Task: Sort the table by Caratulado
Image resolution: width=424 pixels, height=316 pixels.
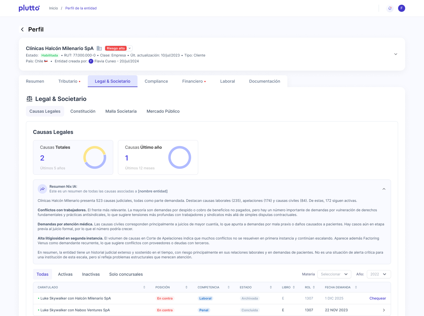Action: 144,287
